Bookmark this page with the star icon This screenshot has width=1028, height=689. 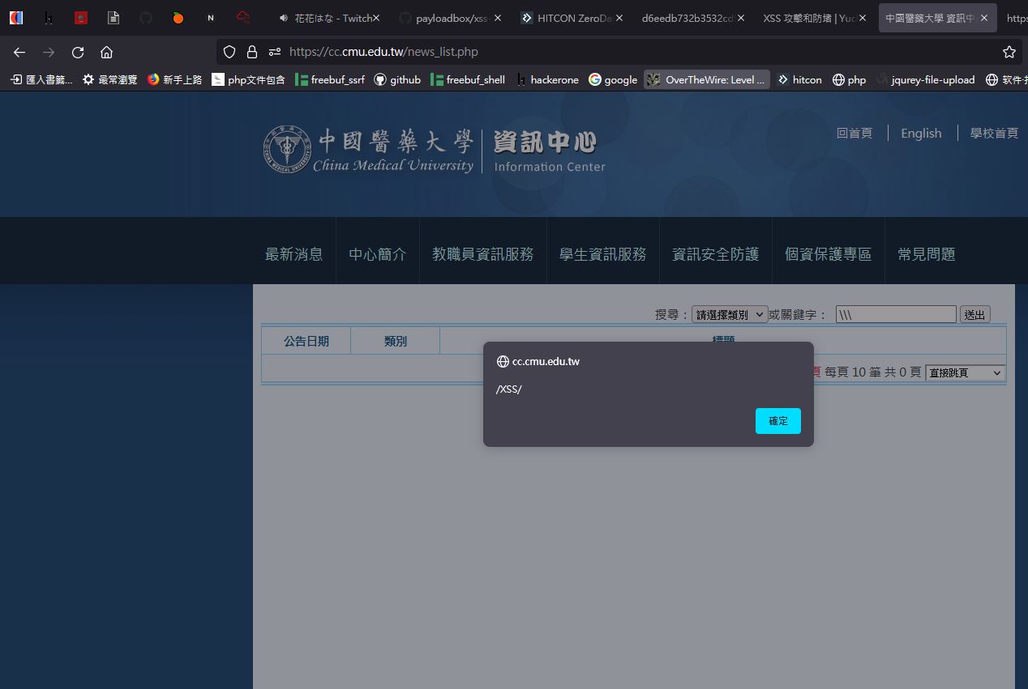coord(1009,52)
